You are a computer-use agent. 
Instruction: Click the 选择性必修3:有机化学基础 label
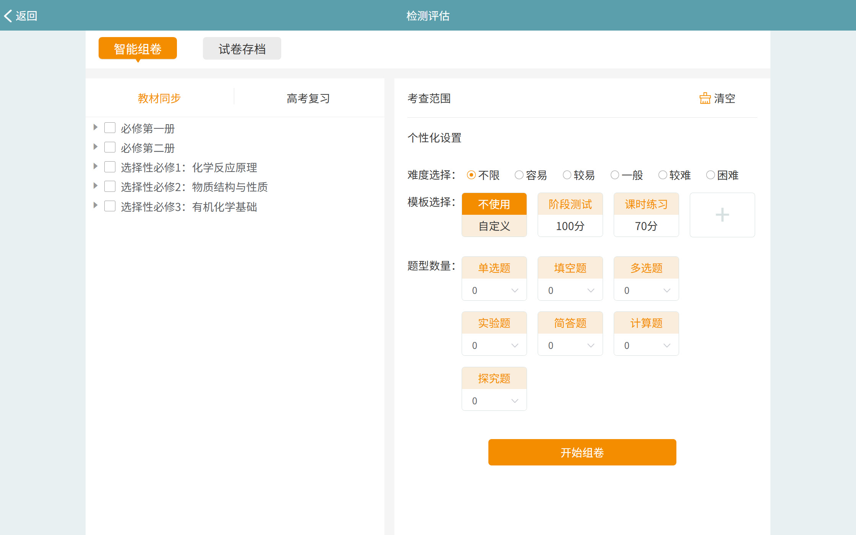coord(189,207)
